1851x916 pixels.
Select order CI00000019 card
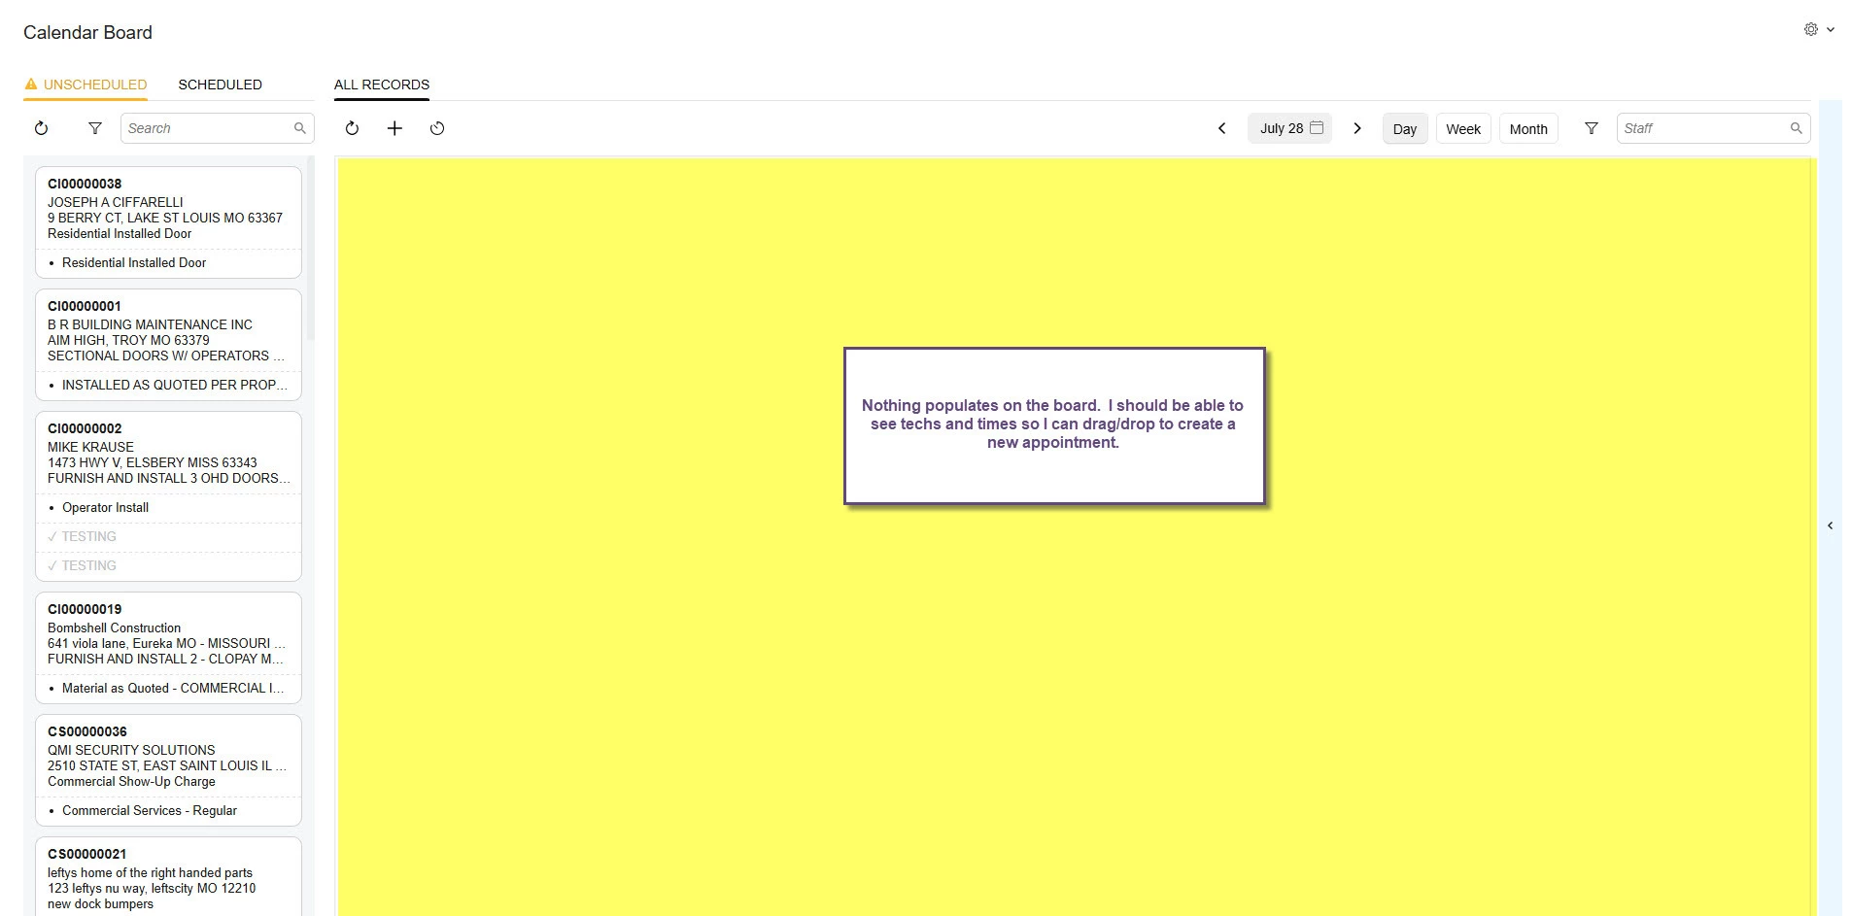tap(168, 648)
